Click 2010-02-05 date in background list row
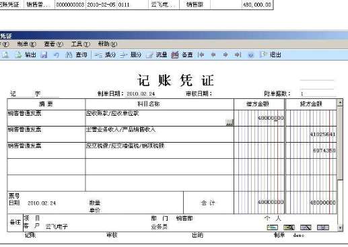 pyautogui.click(x=101, y=5)
